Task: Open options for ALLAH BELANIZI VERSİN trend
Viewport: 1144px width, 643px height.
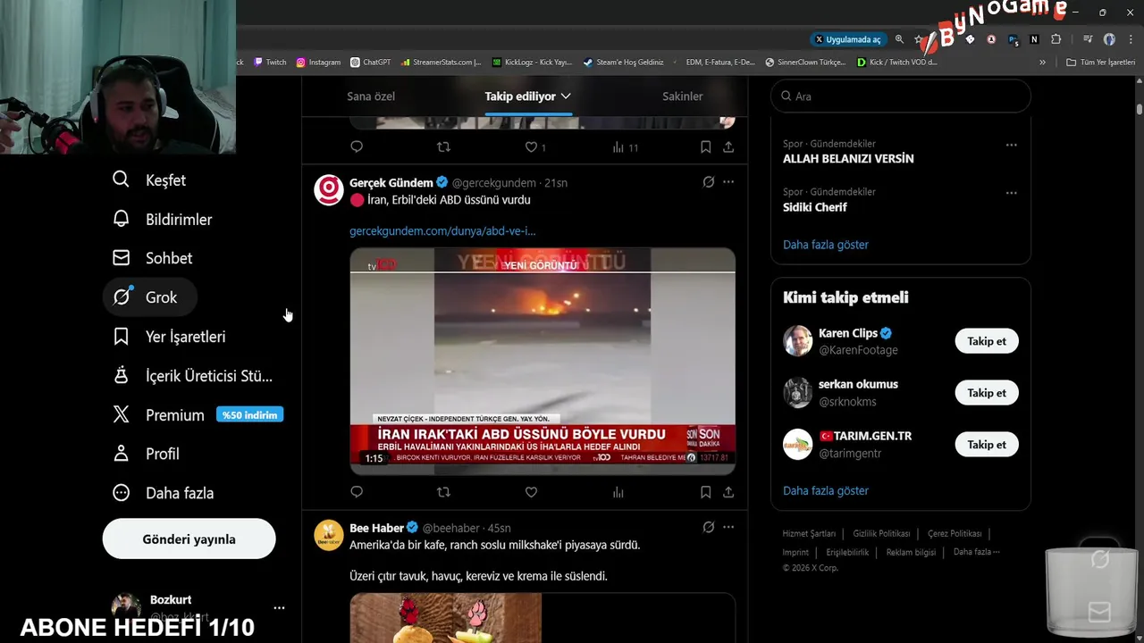Action: pos(1011,145)
